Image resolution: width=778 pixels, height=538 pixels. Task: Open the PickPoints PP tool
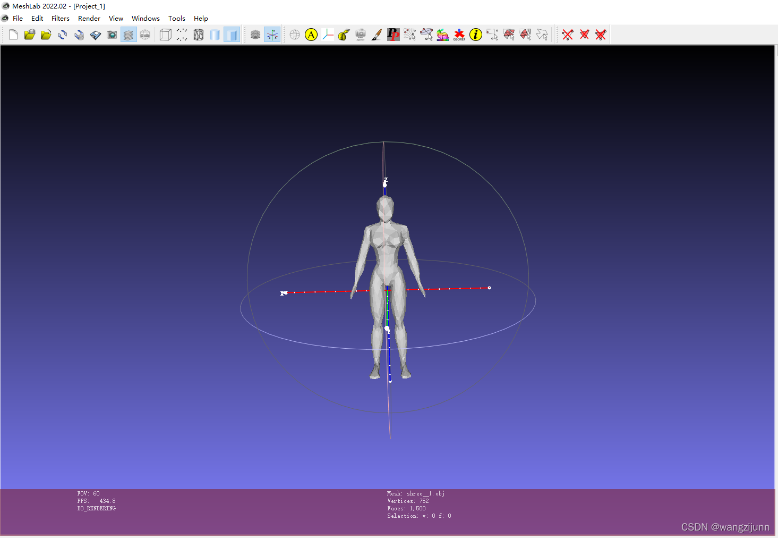(394, 35)
